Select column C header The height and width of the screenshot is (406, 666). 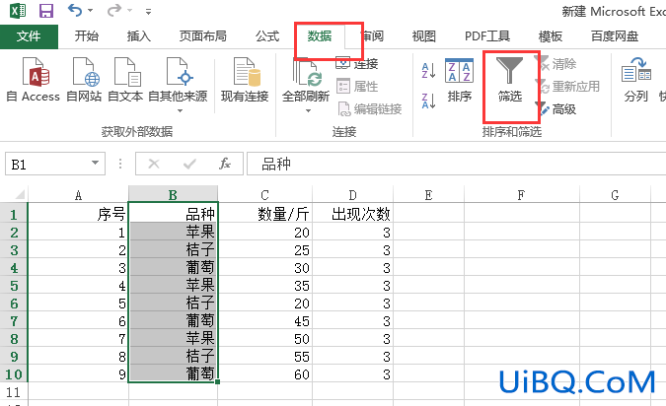[x=264, y=195]
